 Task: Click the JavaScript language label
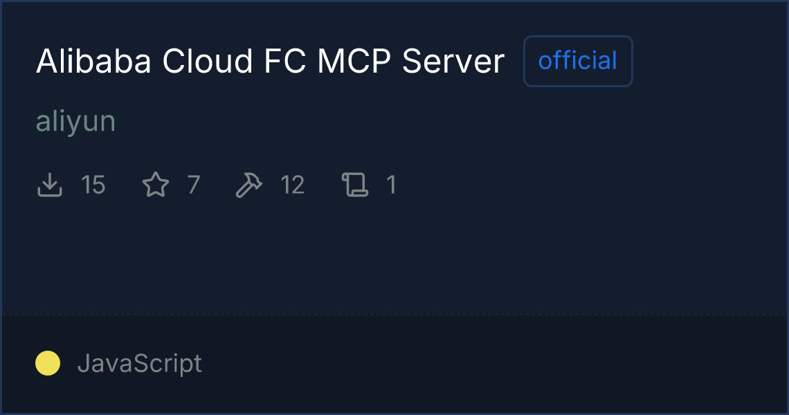pos(140,363)
